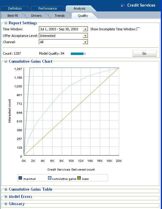Switch to the Performance tab
The image size is (162, 209).
[x=47, y=8]
